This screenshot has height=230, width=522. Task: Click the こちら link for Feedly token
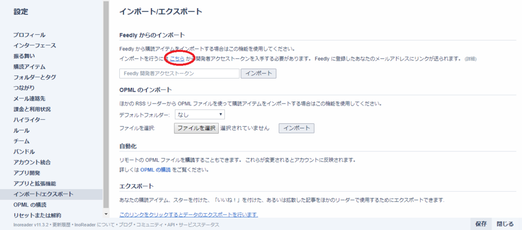177,59
